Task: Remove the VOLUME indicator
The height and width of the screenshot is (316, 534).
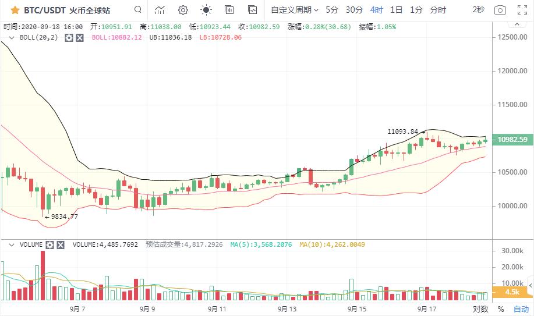Action: pos(61,245)
